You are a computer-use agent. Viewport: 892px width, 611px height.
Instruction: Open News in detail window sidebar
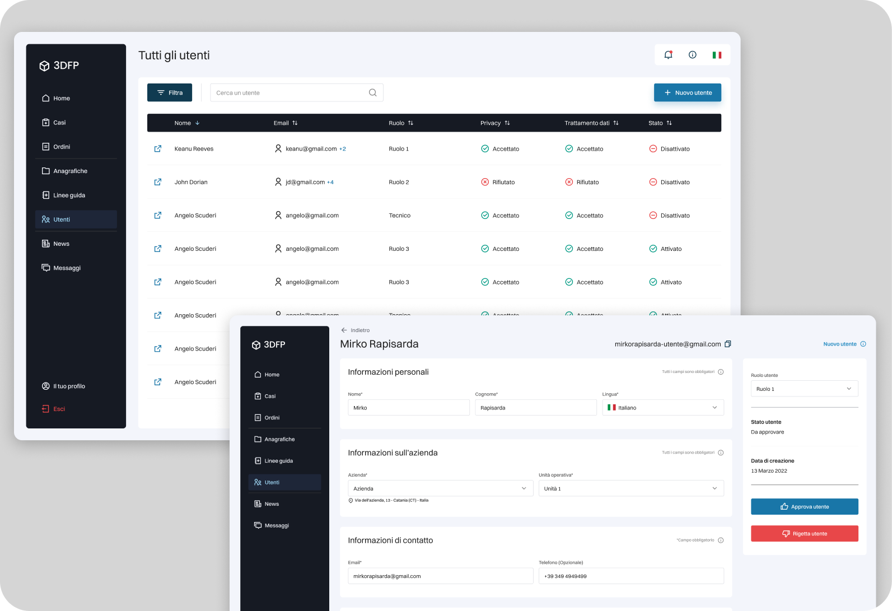point(284,504)
